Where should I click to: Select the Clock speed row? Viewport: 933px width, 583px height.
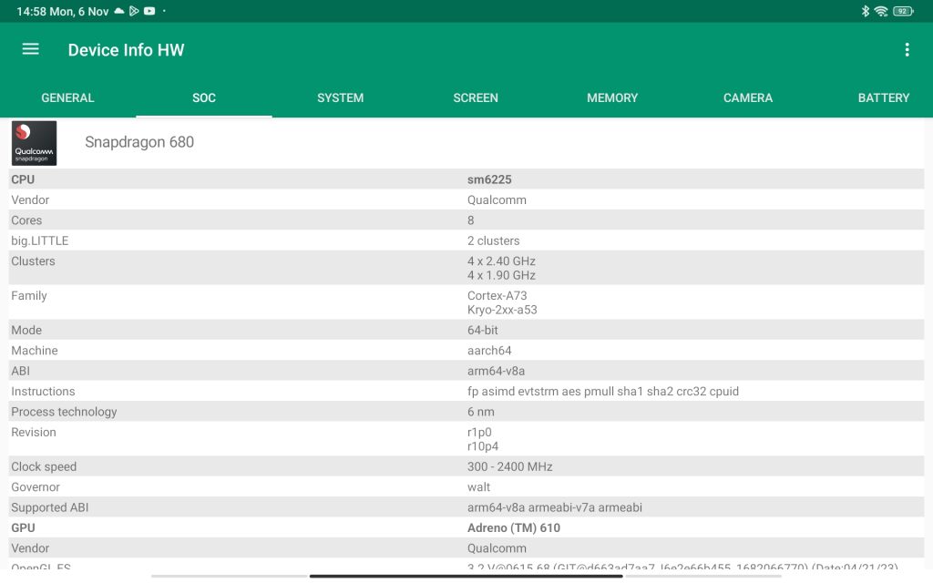click(x=466, y=466)
